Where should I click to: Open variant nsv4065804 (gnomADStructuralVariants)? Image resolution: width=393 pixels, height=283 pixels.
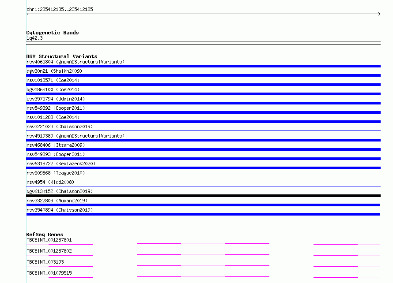(76, 62)
